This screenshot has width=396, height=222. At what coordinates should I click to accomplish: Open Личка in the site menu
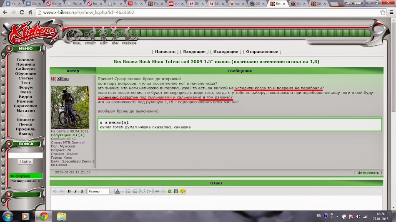pyautogui.click(x=25, y=124)
